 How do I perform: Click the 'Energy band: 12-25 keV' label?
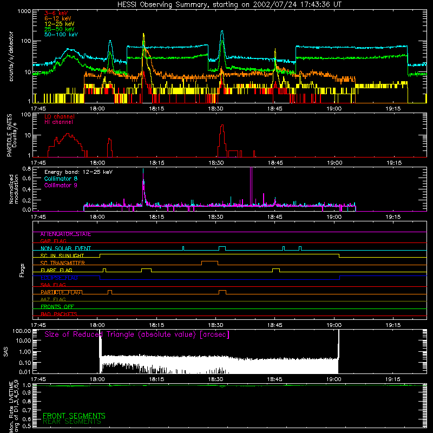78,172
